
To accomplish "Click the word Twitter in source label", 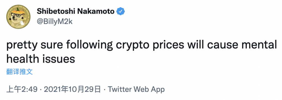I will tap(120, 89).
